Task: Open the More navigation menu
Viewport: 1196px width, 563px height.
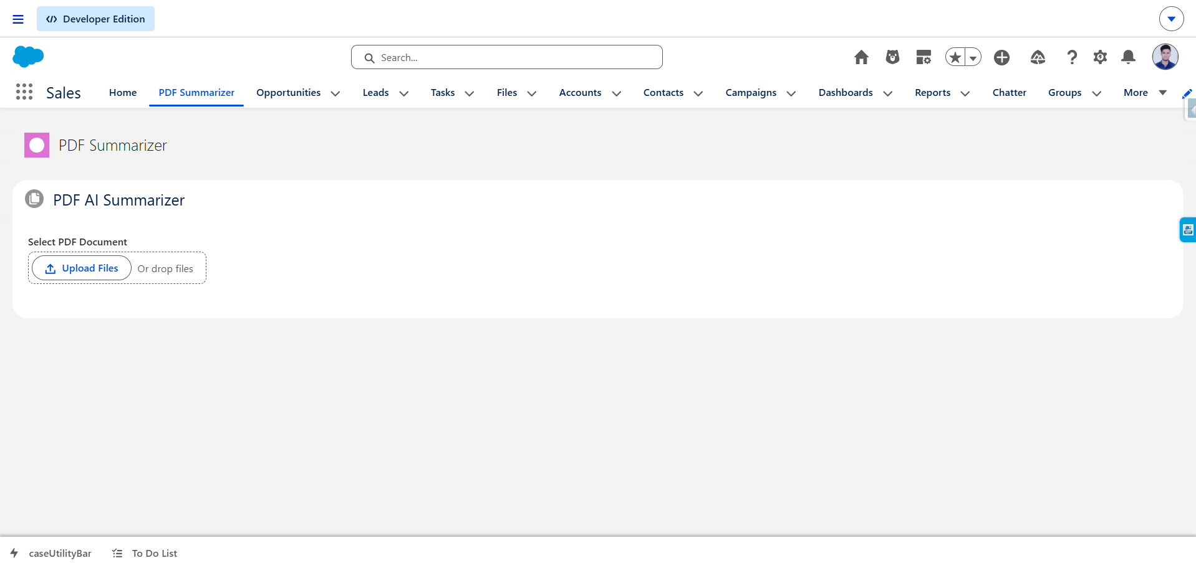Action: click(x=1145, y=93)
